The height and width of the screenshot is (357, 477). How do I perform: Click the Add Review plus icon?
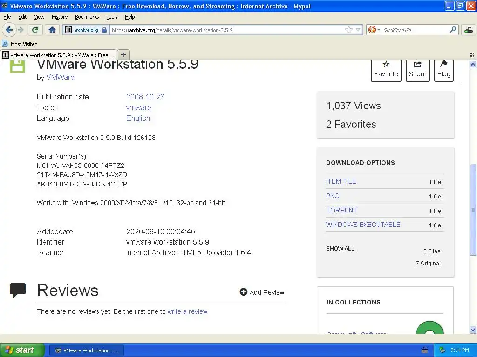243,292
